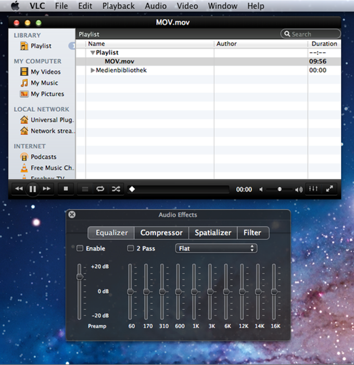
Task: Click the 3K band slider
Action: click(210, 292)
